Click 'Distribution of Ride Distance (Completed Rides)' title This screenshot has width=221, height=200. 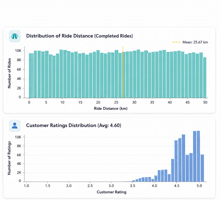click(x=80, y=36)
